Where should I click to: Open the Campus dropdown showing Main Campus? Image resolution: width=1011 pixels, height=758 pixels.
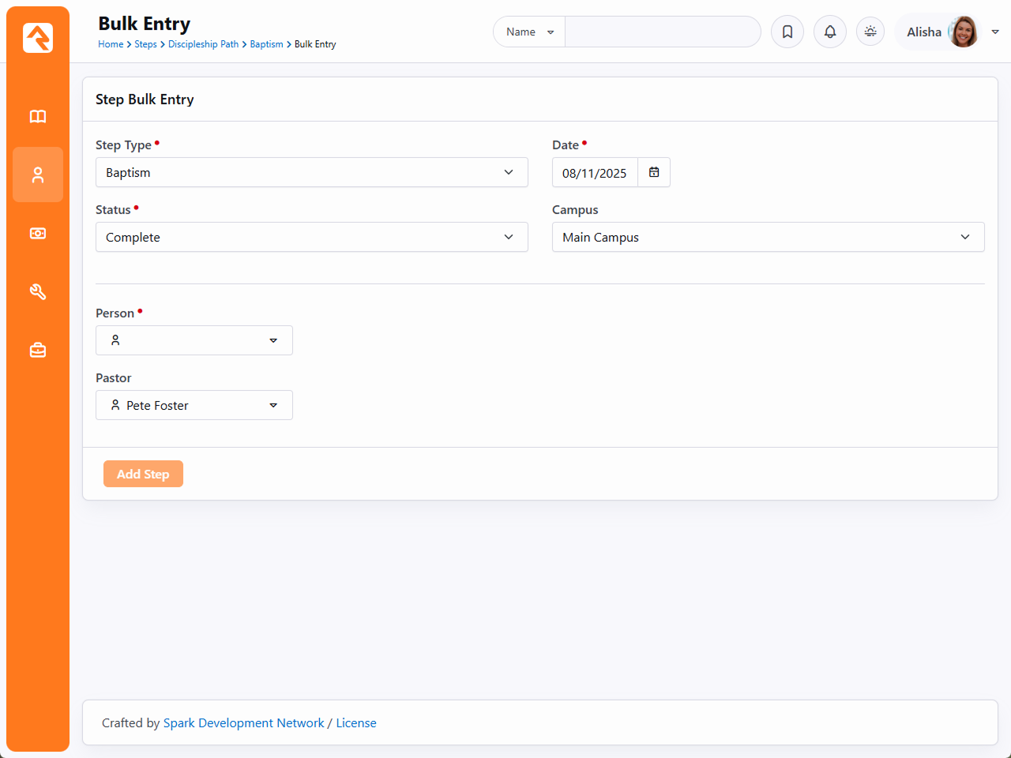tap(768, 237)
